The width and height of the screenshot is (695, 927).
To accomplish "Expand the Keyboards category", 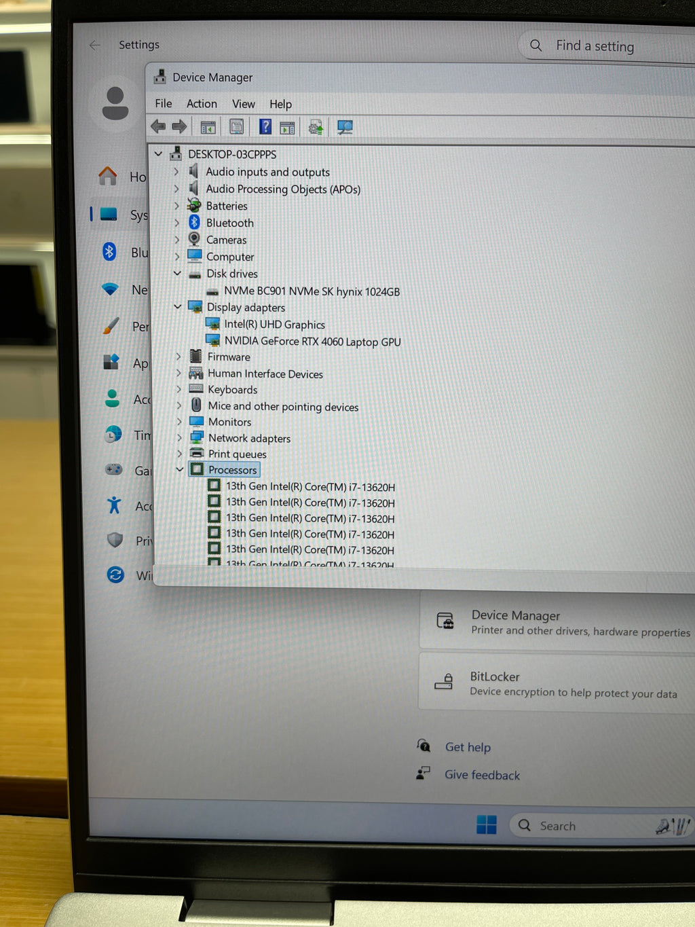I will pos(179,389).
